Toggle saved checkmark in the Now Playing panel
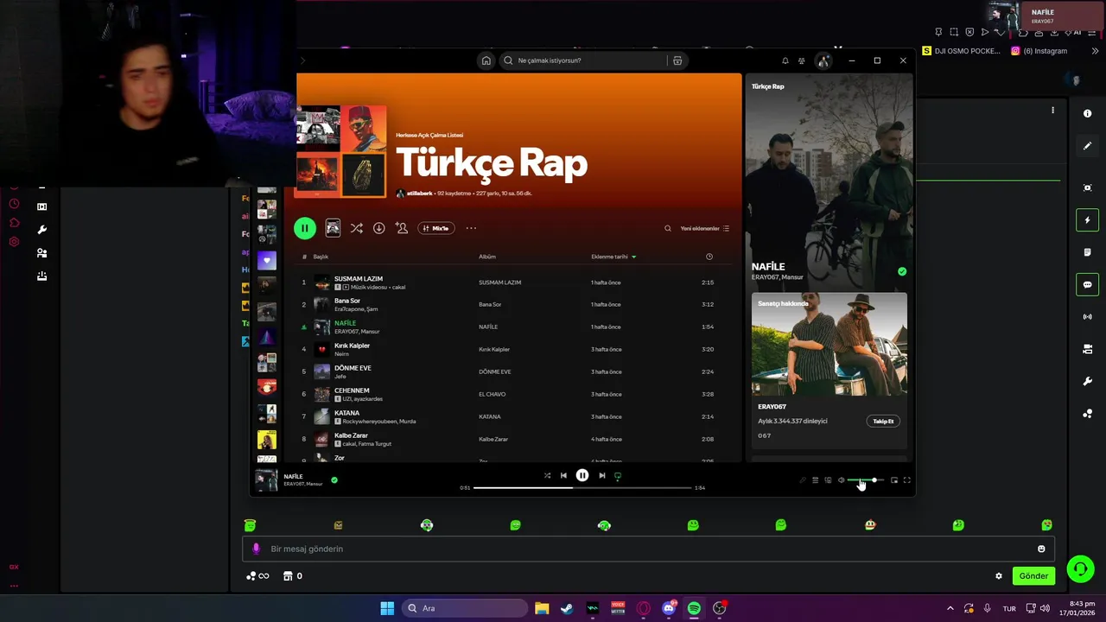Viewport: 1106px width, 622px height. click(x=902, y=271)
